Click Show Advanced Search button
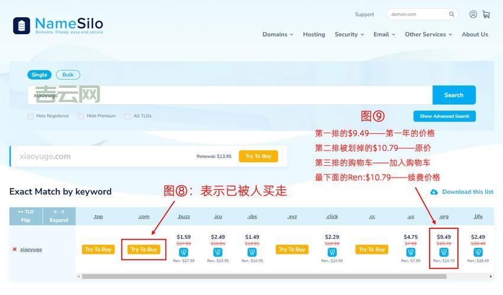This screenshot has height=295, width=503. click(x=444, y=116)
